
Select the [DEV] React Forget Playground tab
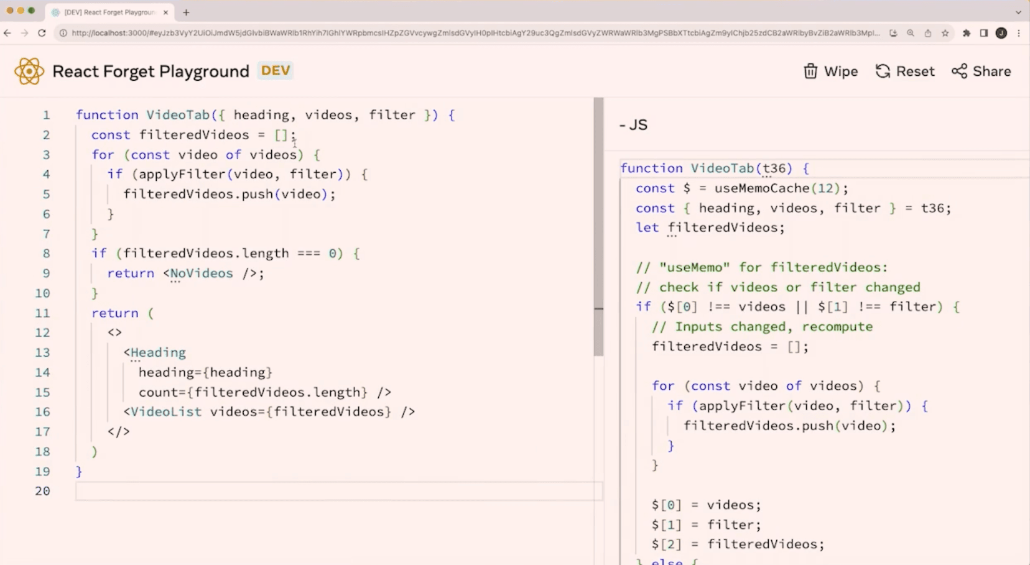point(106,12)
